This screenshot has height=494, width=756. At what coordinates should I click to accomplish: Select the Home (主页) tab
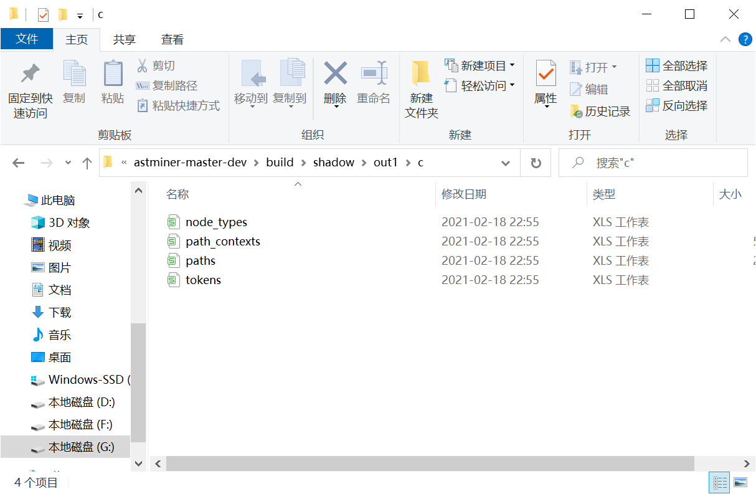[x=77, y=39]
